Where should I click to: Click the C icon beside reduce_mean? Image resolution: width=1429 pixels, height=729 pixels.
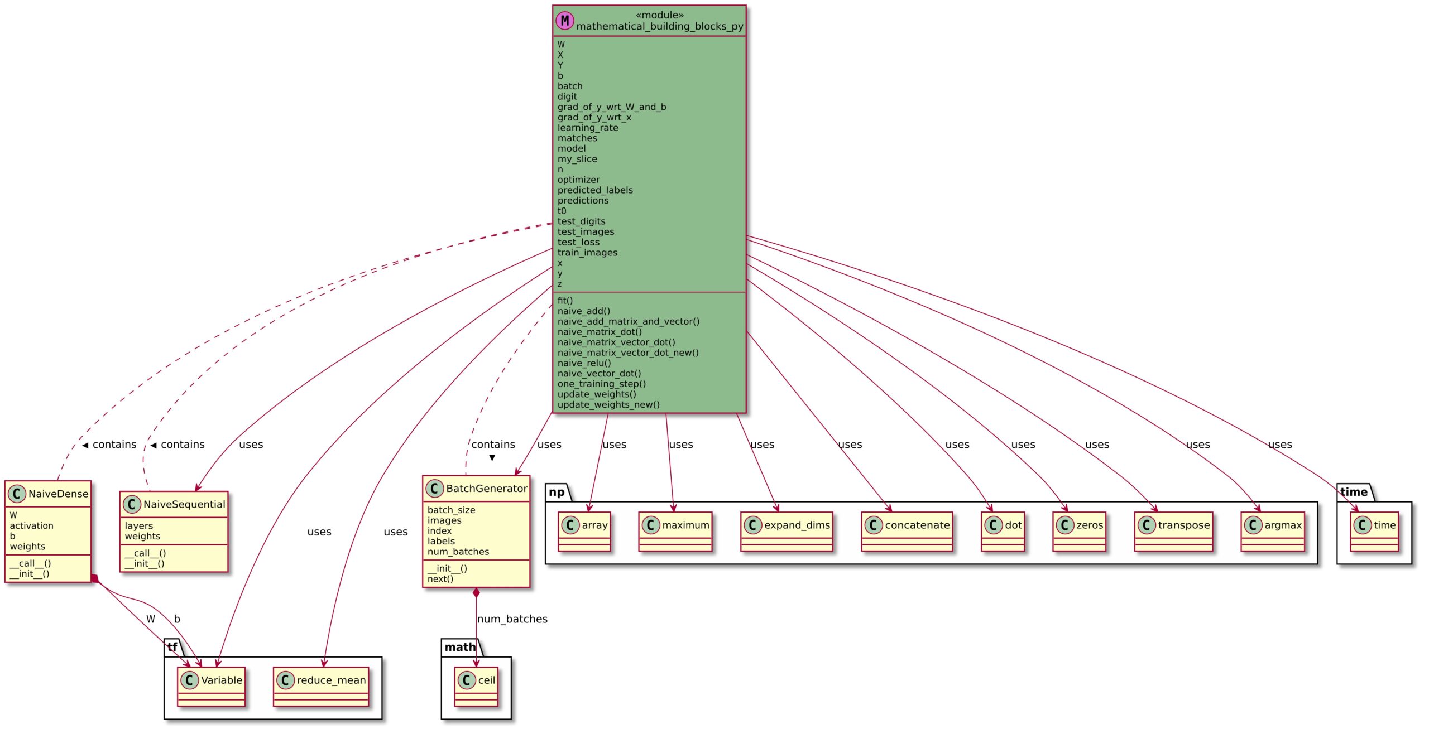click(x=285, y=680)
